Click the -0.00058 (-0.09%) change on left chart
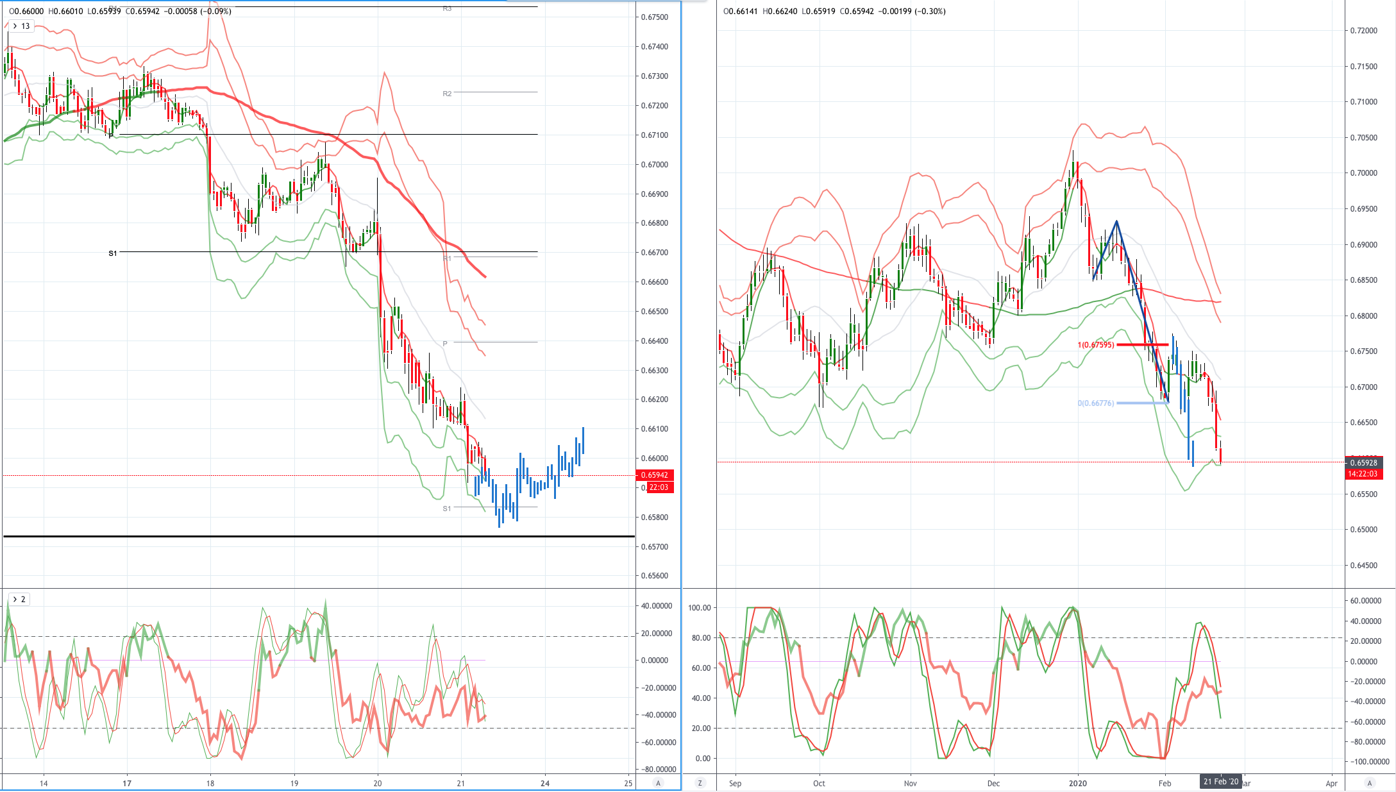Screen dimensions: 1396x792 point(197,12)
